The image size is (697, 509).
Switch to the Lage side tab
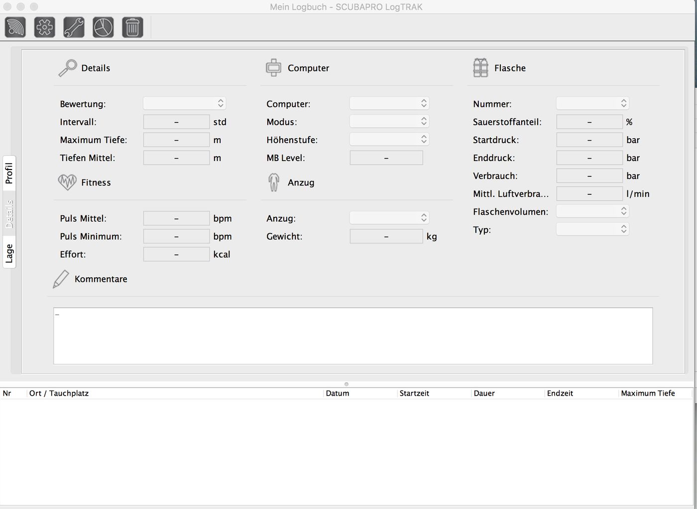tap(9, 254)
